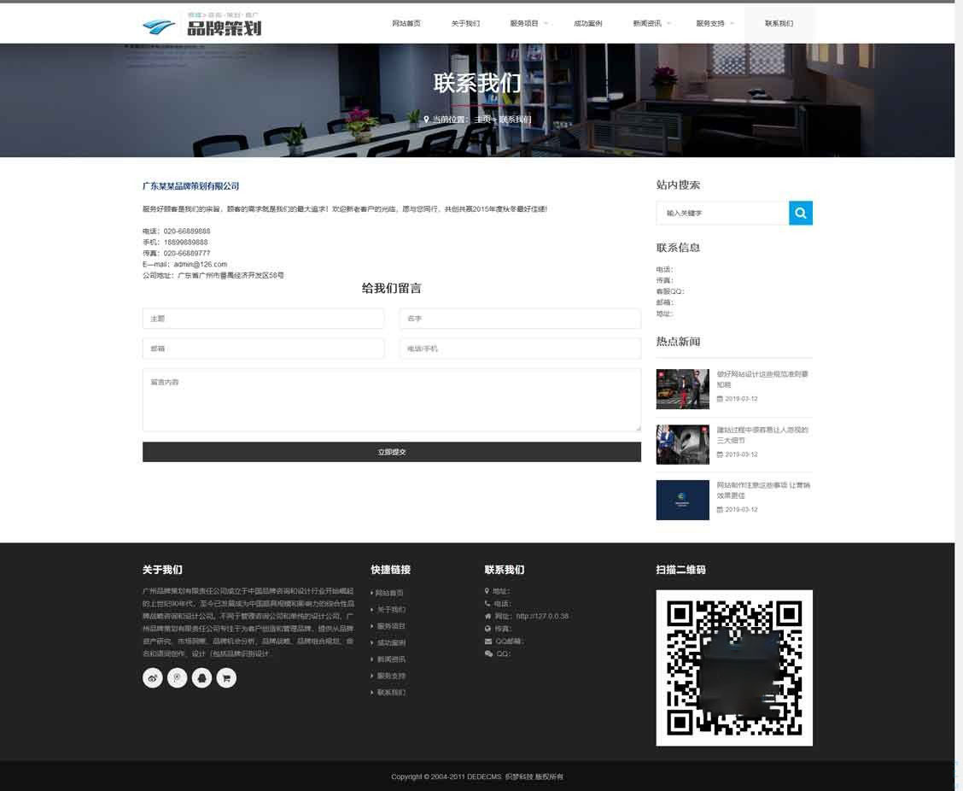Click the map pin icon next to 地址 in footer

[487, 590]
